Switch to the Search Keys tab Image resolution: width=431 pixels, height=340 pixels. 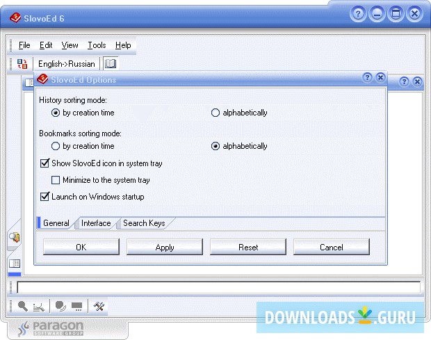(144, 223)
